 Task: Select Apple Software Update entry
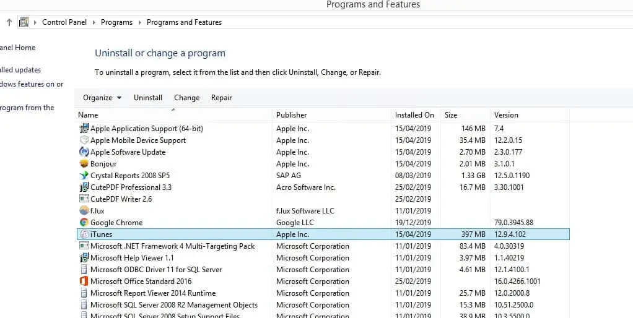coord(128,152)
